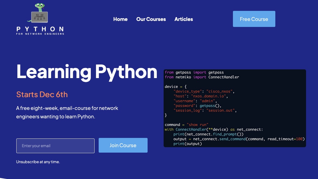This screenshot has width=318, height=179.
Task: Select the laptop network diagram in the logo
Action: 40,16
